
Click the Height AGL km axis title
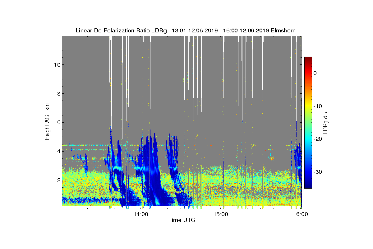(48, 122)
